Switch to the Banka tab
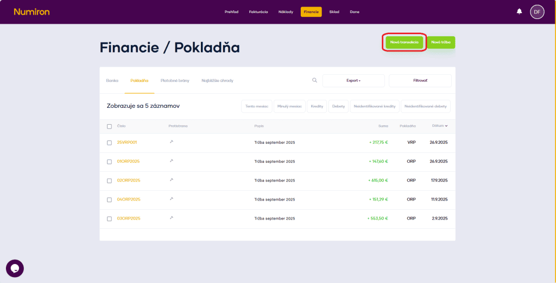The height and width of the screenshot is (283, 556). (112, 81)
